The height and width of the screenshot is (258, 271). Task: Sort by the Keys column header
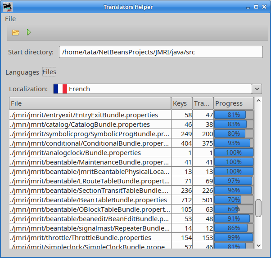coord(181,103)
